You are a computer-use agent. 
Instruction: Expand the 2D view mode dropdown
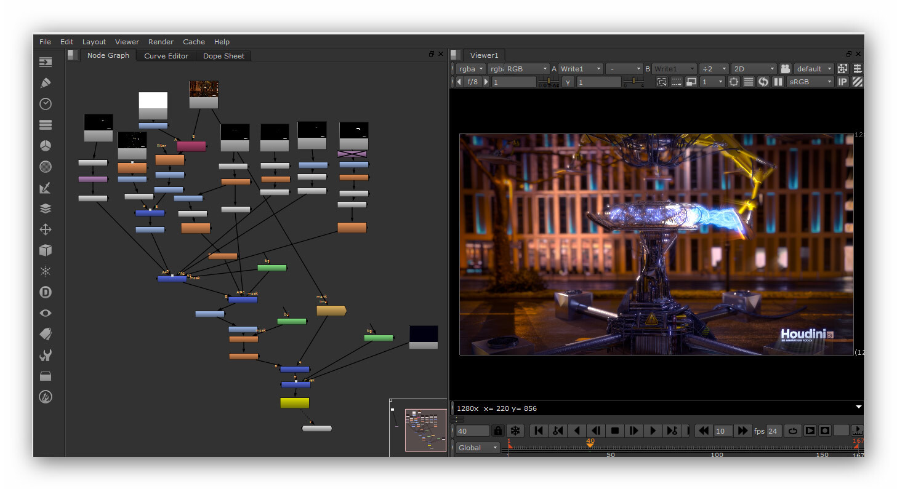tap(753, 69)
